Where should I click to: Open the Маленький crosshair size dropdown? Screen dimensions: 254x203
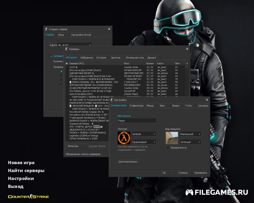pyautogui.click(x=190, y=134)
